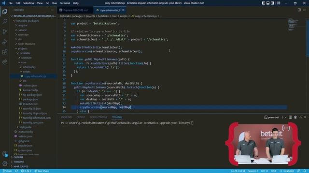Open the Terminal menu

coord(65,3)
